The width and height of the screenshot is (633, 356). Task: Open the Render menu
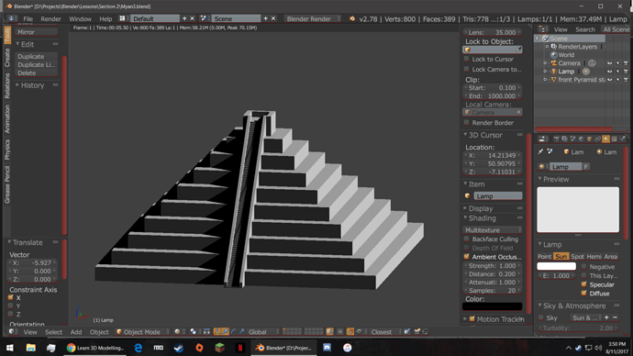coord(50,18)
